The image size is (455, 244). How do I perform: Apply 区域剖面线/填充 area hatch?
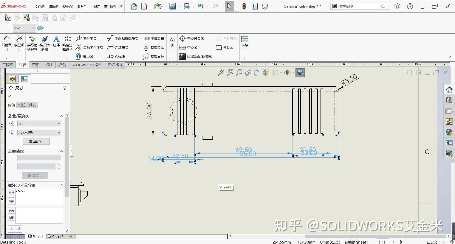point(196,56)
